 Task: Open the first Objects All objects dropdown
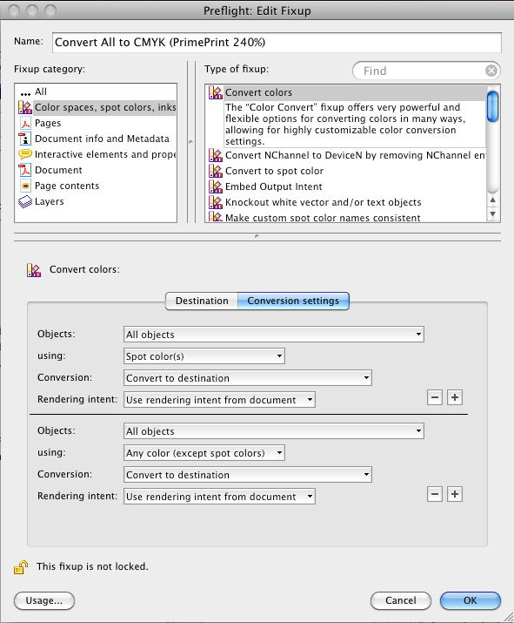274,335
